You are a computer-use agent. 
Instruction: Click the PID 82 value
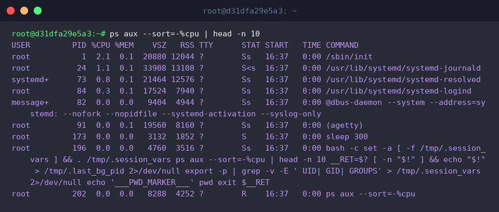click(82, 102)
